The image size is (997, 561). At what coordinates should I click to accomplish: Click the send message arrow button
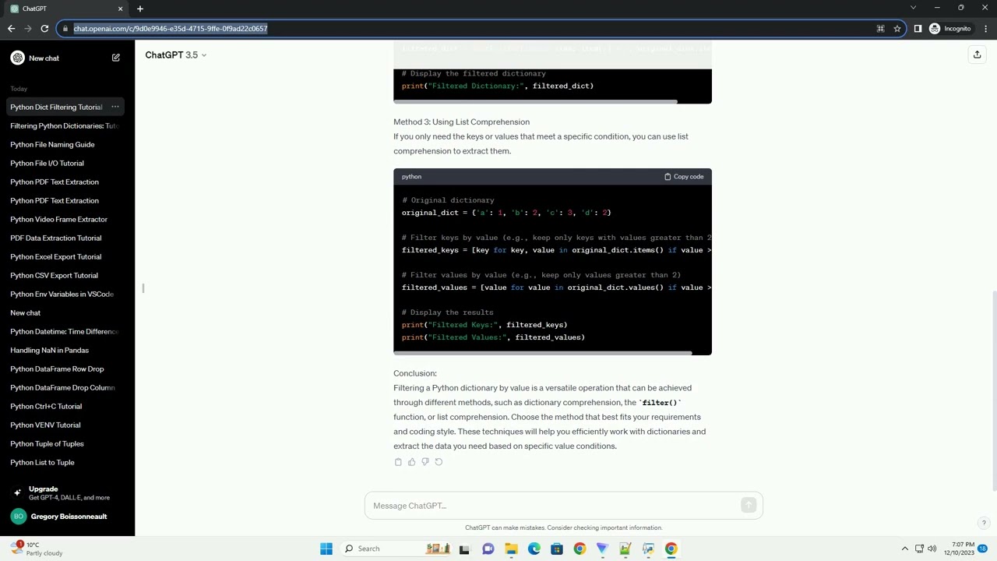point(749,506)
